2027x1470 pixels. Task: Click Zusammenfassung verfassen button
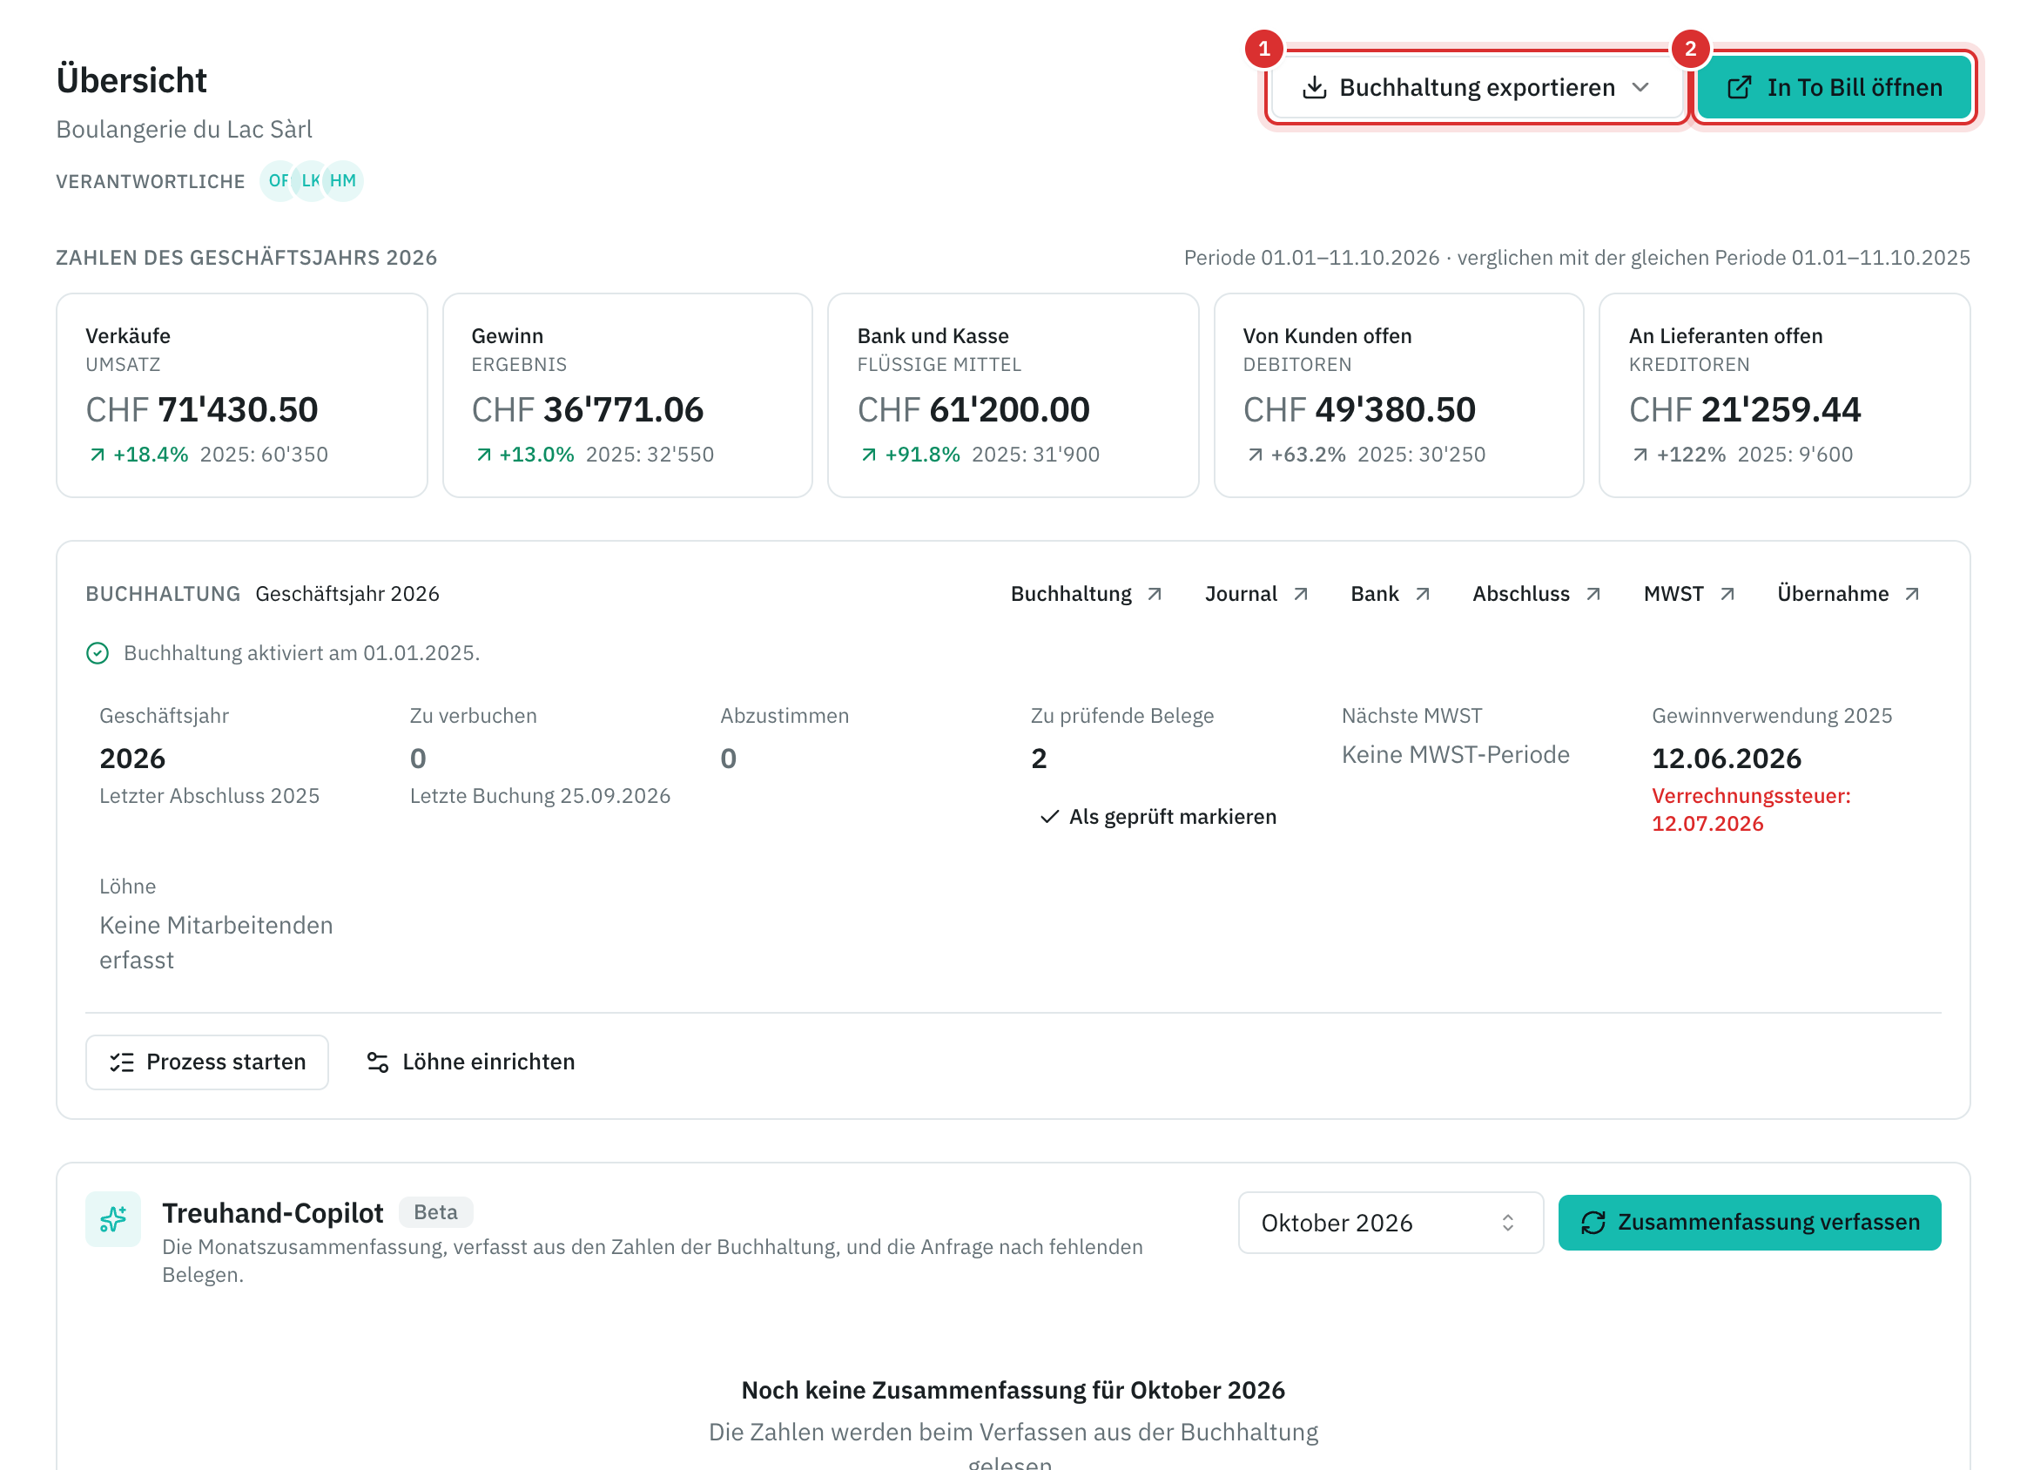click(1749, 1223)
